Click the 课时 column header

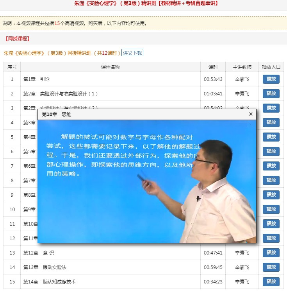[213, 67]
